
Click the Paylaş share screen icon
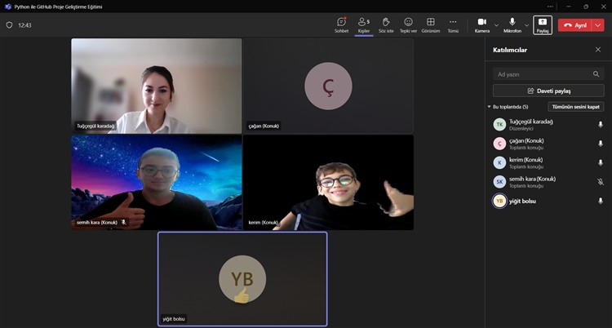click(543, 24)
